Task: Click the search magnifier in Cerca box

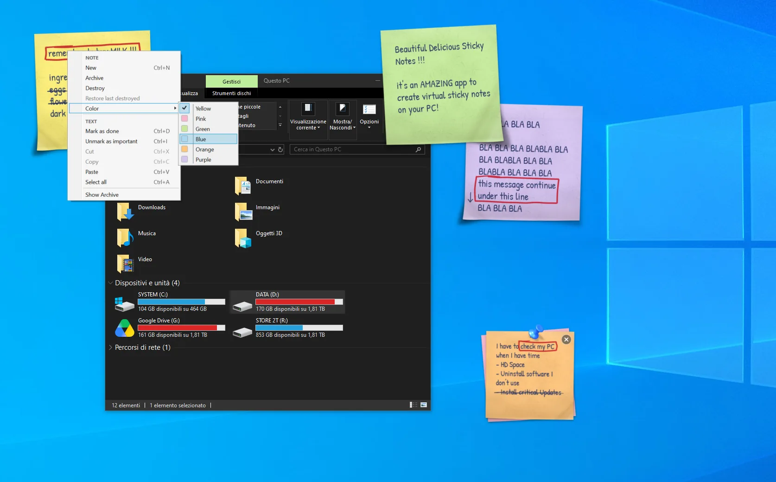Action: tap(418, 149)
